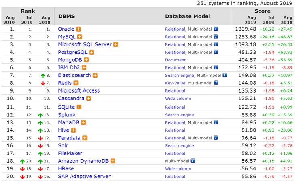Click the plus icon beside MongoDB
This screenshot has width=295, height=181.
(86, 60)
